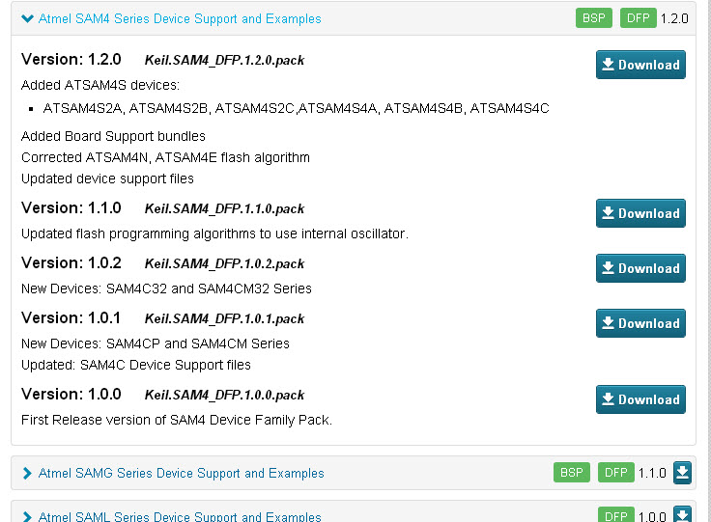The height and width of the screenshot is (522, 711).
Task: Click the Version: 1.0.1 heading
Action: (71, 317)
